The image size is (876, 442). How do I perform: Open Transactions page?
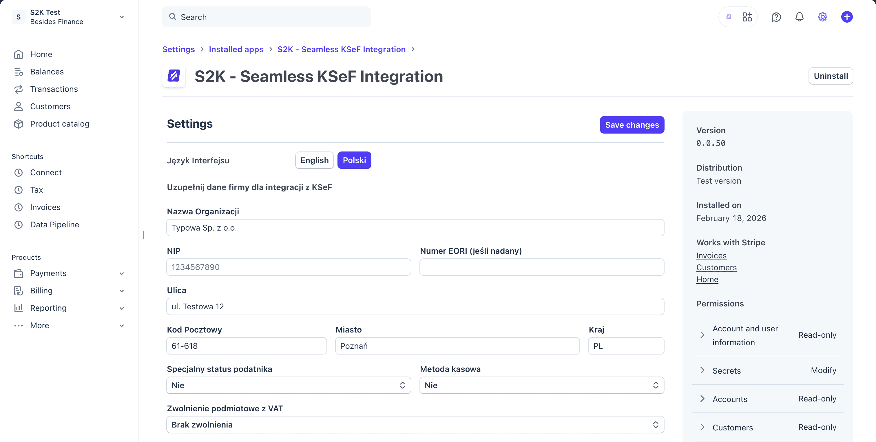54,89
